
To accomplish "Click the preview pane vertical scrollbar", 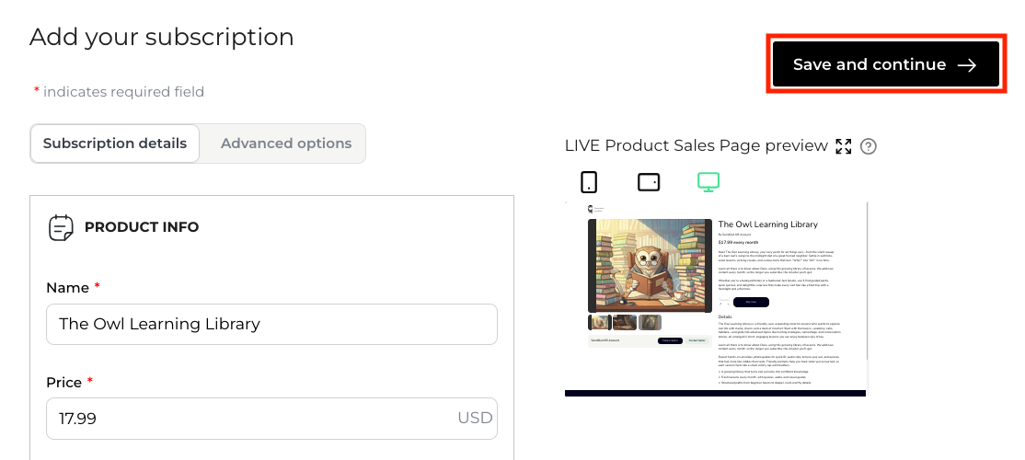I will click(x=867, y=281).
